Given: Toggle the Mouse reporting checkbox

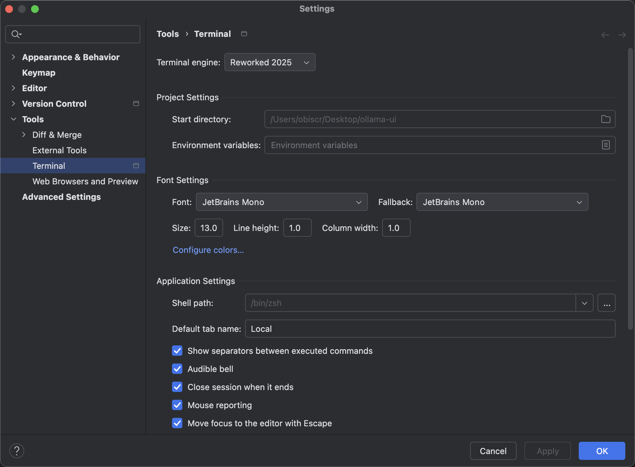Looking at the screenshot, I should [177, 405].
